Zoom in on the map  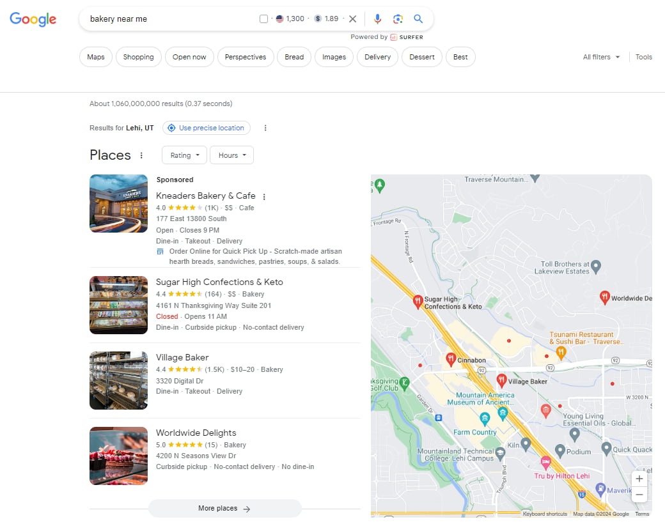(x=640, y=479)
